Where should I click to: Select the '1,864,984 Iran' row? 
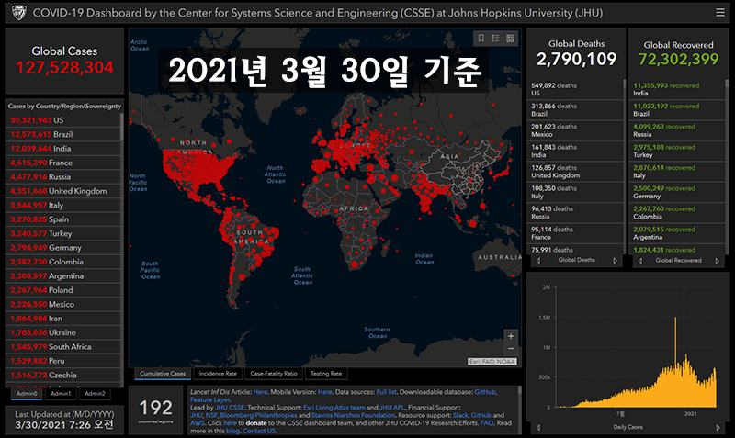pyautogui.click(x=63, y=319)
